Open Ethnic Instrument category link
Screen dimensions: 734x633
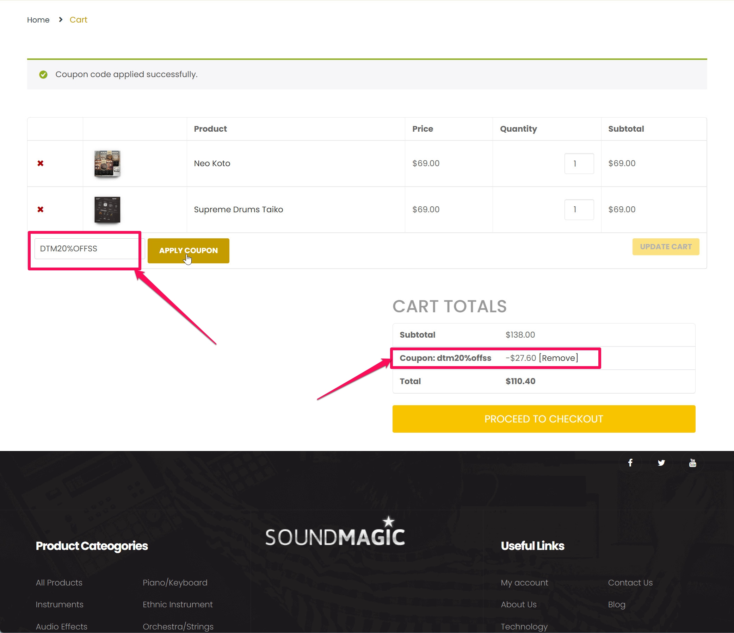[178, 604]
